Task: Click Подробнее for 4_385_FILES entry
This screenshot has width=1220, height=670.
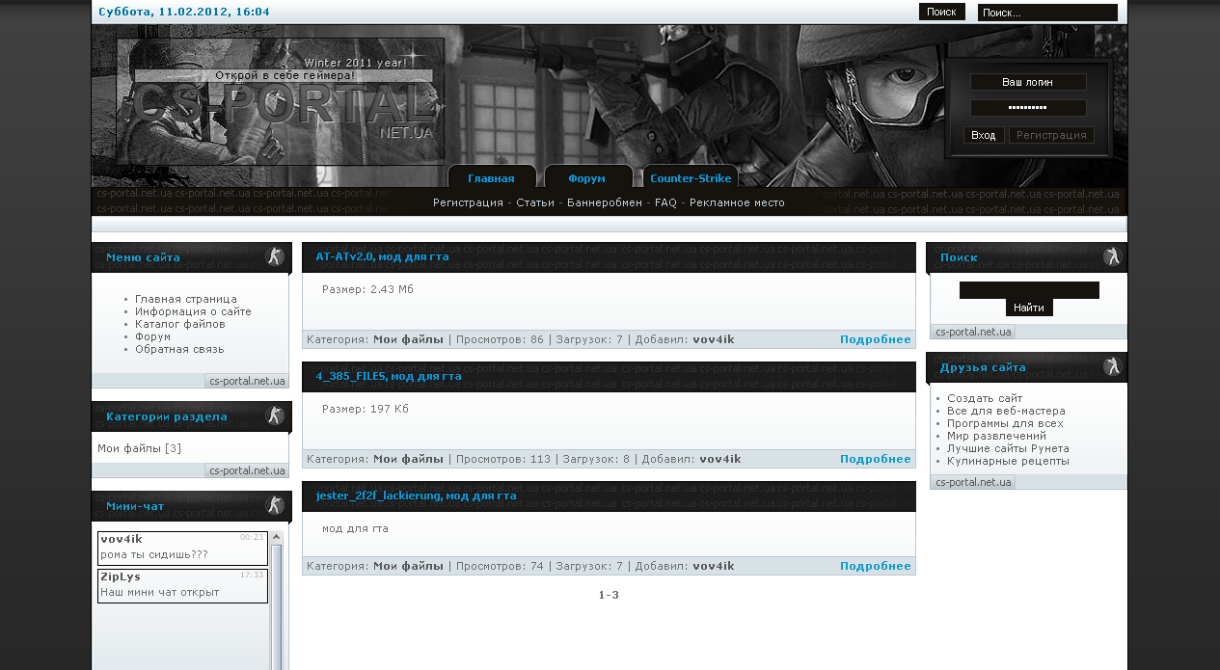Action: [x=876, y=459]
